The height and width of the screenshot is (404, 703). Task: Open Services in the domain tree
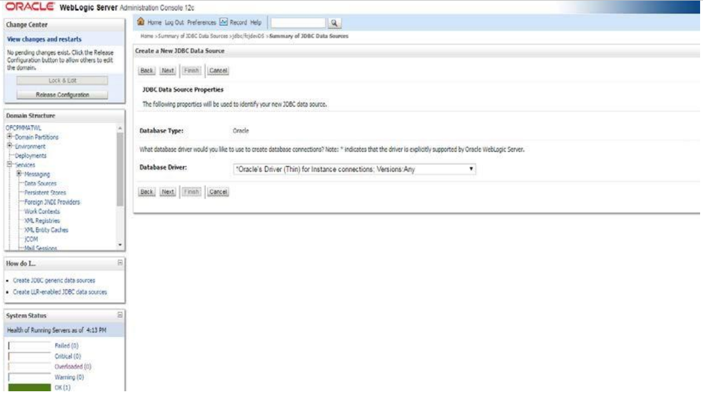25,165
